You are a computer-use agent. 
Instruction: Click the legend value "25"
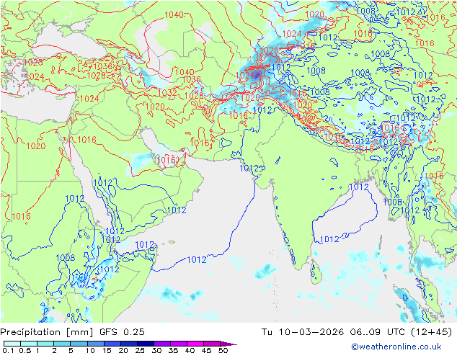point(140,350)
